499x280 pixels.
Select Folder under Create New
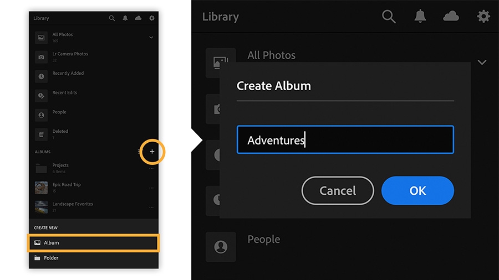click(x=51, y=258)
